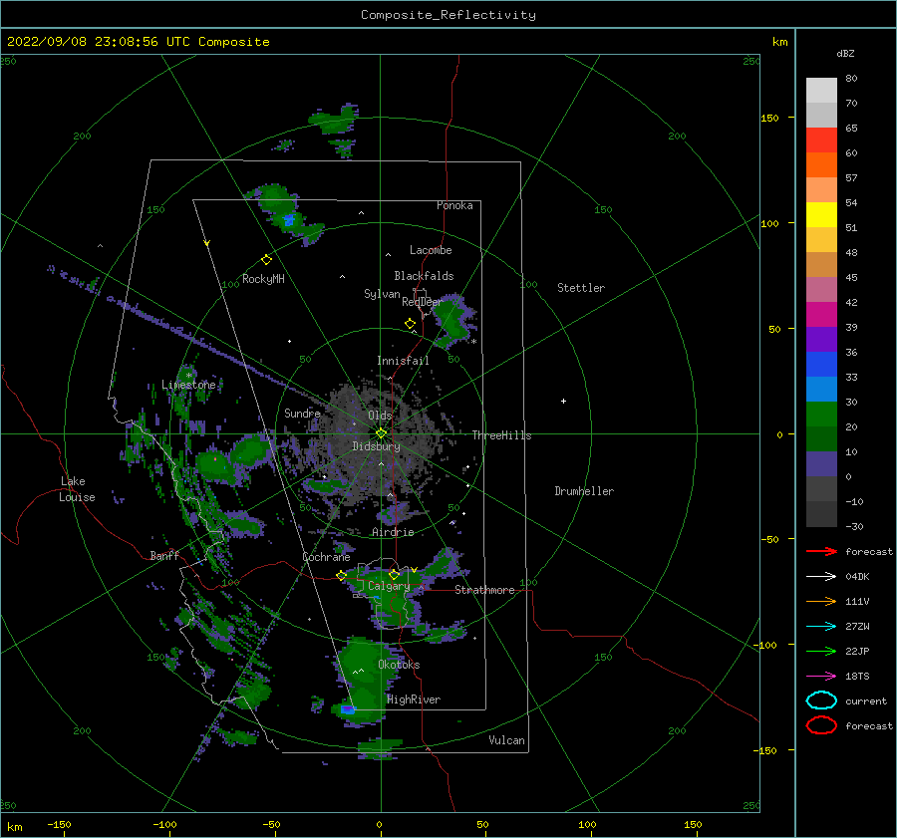Click the Strathmore label
Image resolution: width=897 pixels, height=838 pixels.
(484, 590)
